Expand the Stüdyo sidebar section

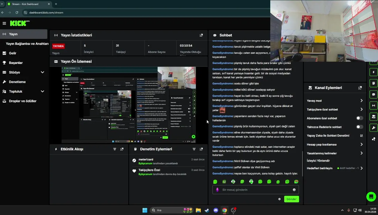tap(42, 72)
